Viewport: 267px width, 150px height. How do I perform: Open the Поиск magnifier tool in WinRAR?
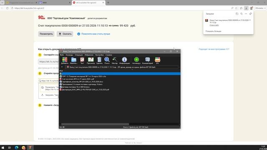[x=107, y=60]
